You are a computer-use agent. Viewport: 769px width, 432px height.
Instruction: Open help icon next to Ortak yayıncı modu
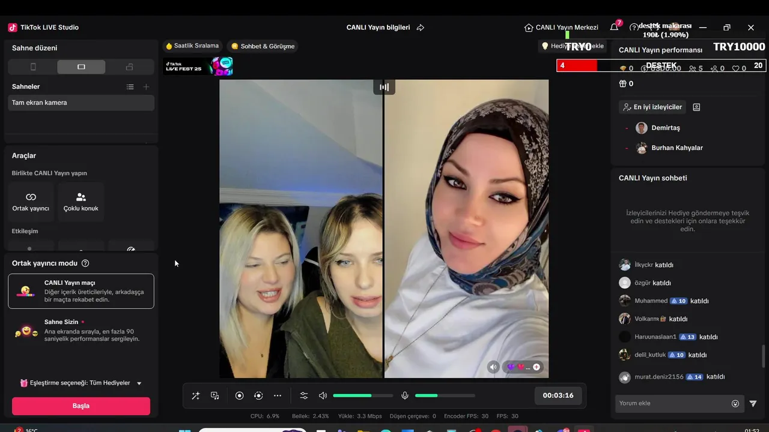[85, 263]
